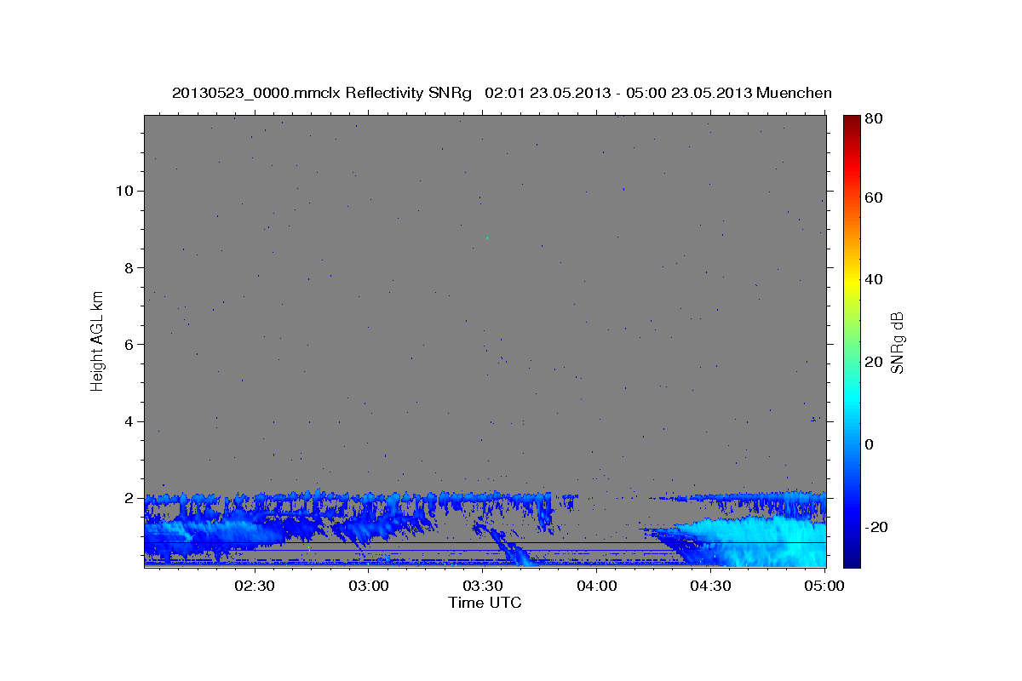1022x681 pixels.
Task: Click the colorbar value label 40
Action: point(875,279)
